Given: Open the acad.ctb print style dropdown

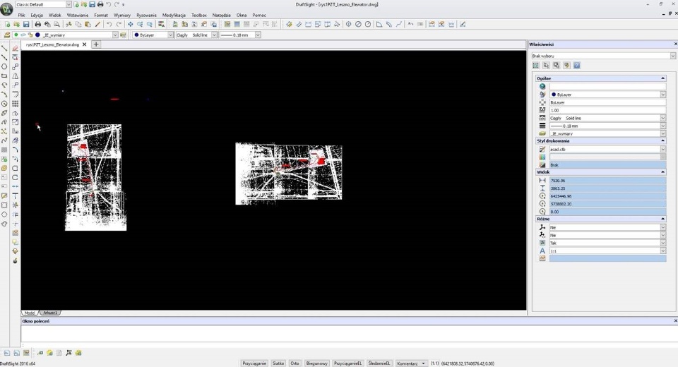Looking at the screenshot, I should pos(663,149).
